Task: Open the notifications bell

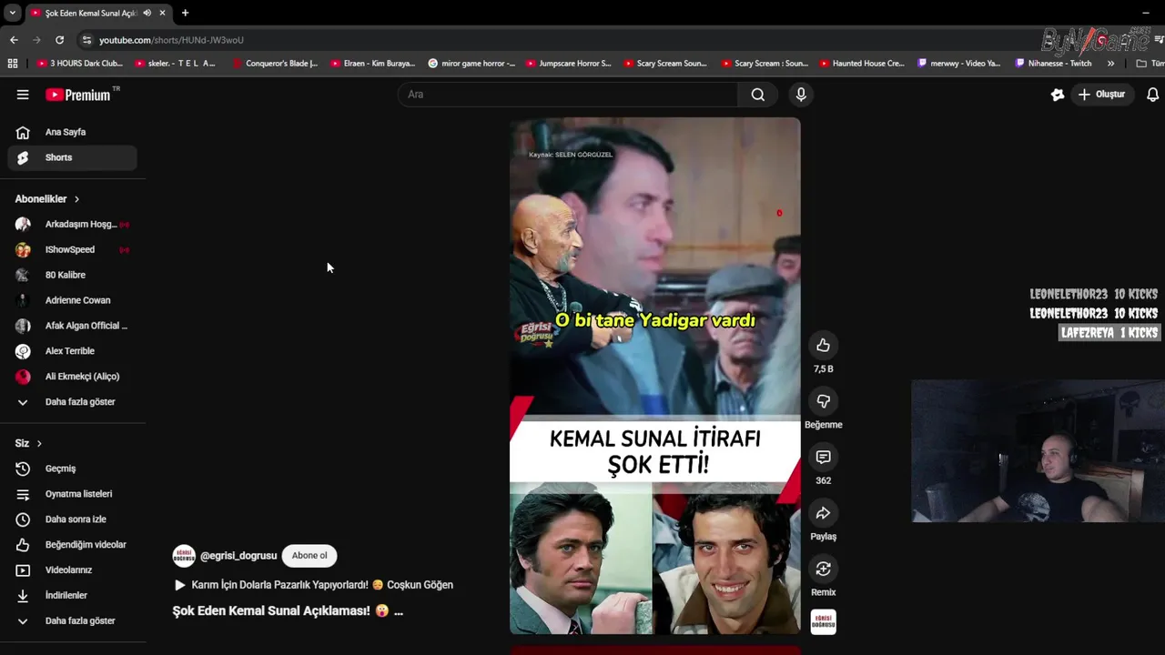Action: click(1152, 95)
